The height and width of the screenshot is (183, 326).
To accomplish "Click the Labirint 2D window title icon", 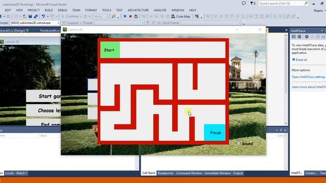I will point(65,29).
